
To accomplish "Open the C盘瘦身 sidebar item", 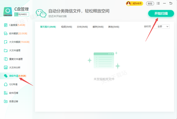I will point(15,25).
